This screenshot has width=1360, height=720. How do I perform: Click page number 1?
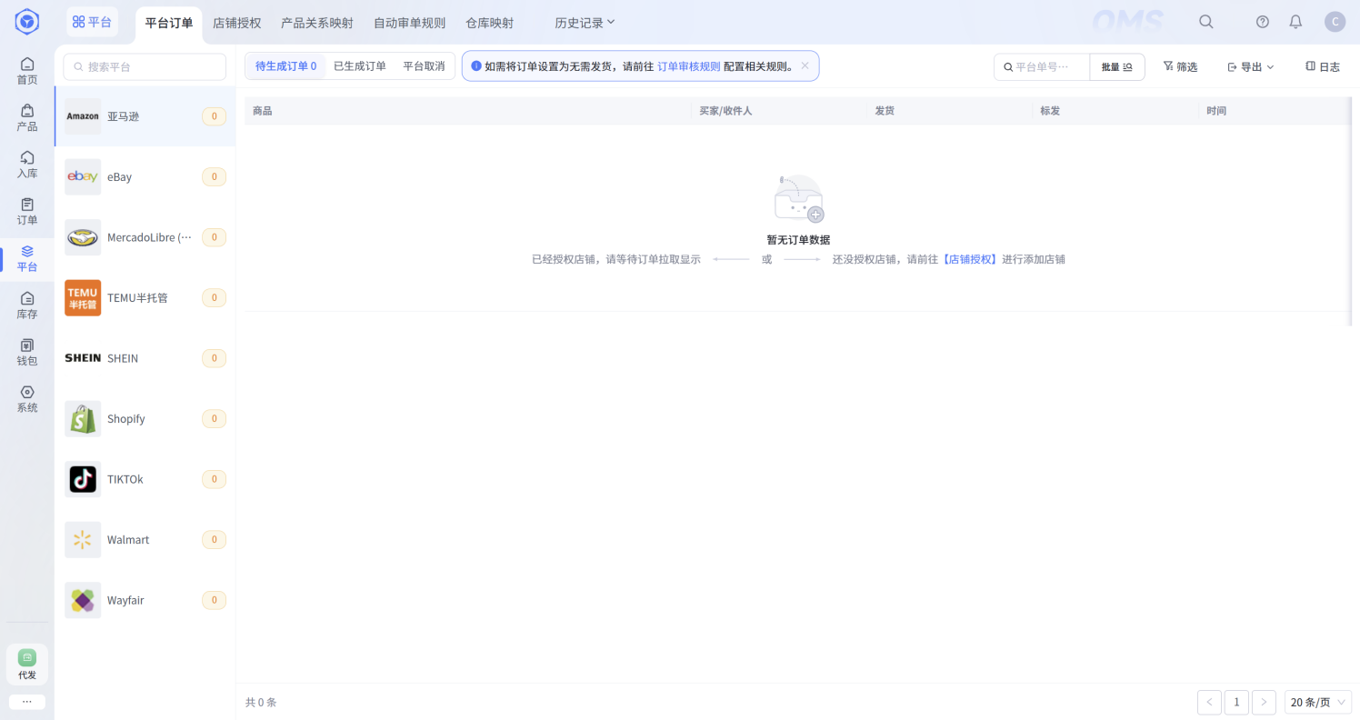click(x=1236, y=702)
